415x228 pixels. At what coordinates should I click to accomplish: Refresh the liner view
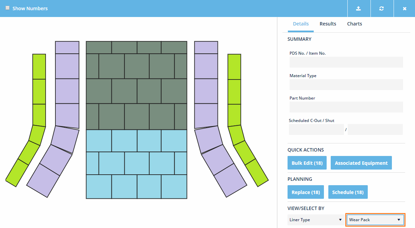coord(381,8)
